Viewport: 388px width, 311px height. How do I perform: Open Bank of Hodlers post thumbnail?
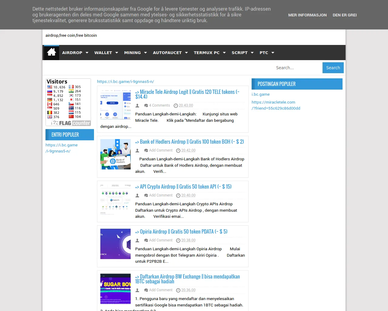point(115,154)
